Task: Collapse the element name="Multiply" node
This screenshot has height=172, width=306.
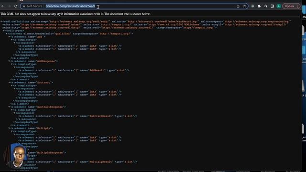Action: pyautogui.click(x=9, y=128)
